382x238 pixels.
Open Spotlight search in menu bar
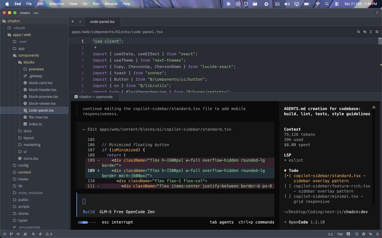[327, 4]
